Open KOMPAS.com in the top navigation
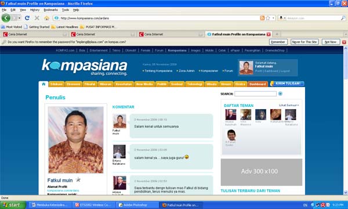This screenshot has height=209, width=348. click(65, 51)
